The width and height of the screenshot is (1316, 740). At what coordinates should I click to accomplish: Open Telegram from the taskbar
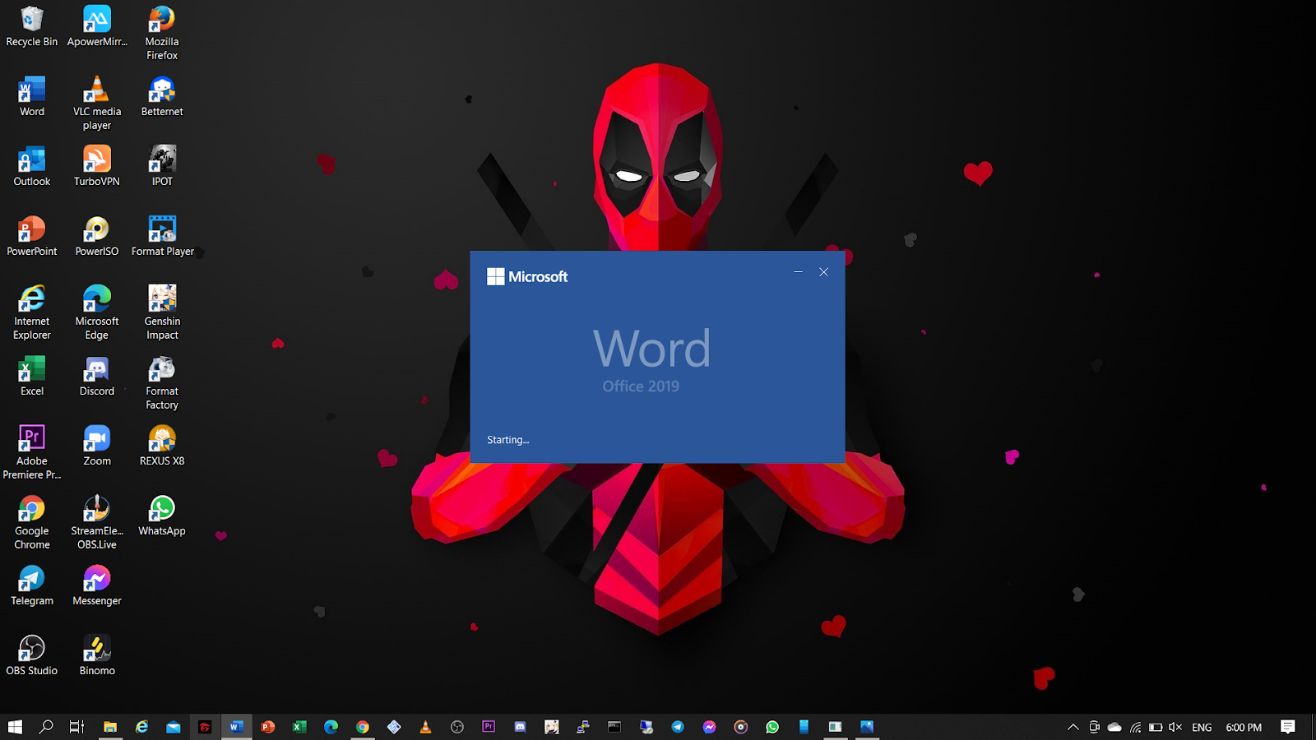coord(678,727)
